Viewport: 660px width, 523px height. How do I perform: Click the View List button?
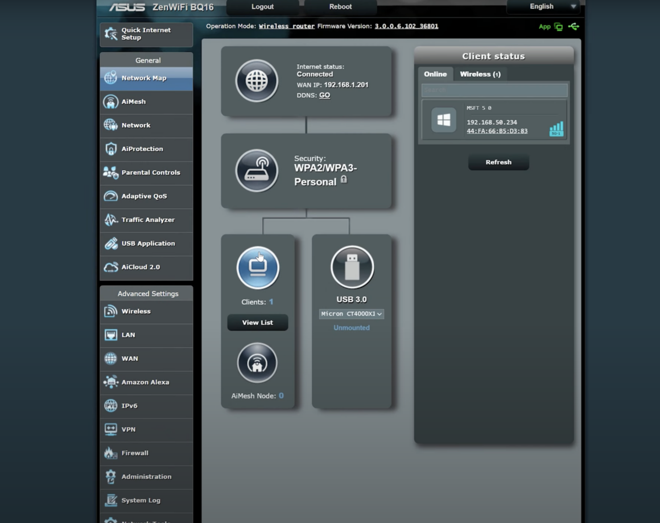pos(258,323)
